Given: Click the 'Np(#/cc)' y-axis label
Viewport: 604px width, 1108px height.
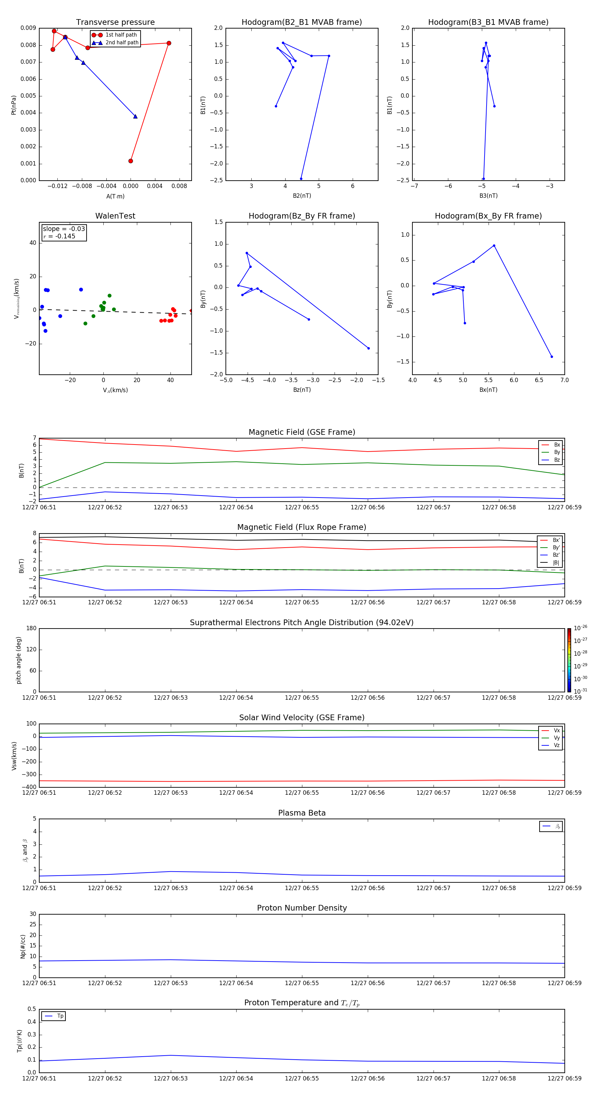Looking at the screenshot, I should 23,946.
